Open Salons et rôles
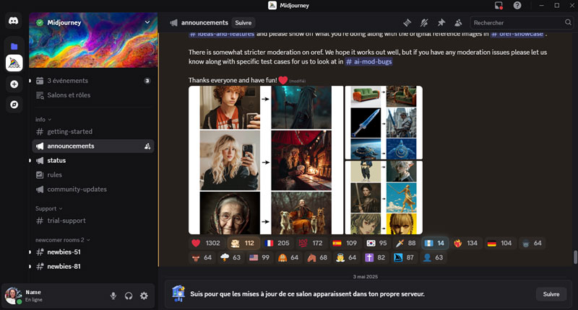 tap(93, 95)
